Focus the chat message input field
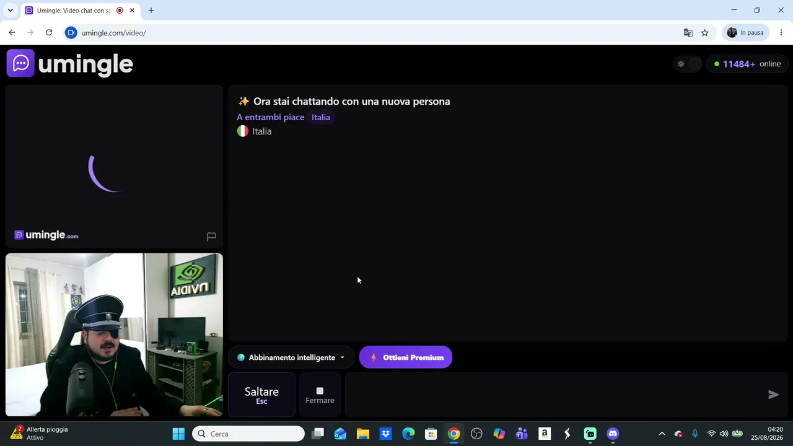 click(554, 395)
